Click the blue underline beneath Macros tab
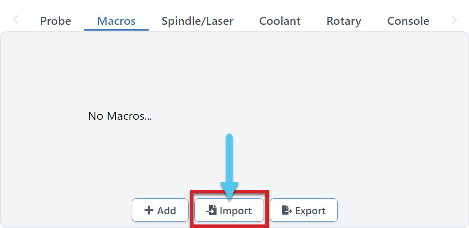The height and width of the screenshot is (228, 469). click(x=116, y=30)
